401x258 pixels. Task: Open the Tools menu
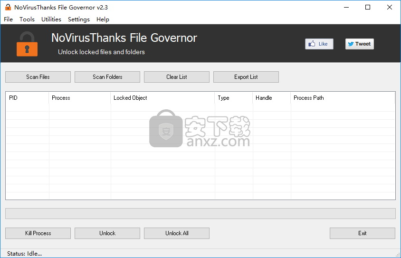[x=27, y=19]
